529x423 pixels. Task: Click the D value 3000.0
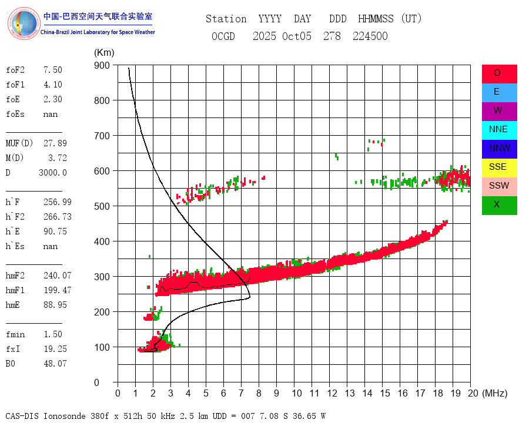coord(53,173)
